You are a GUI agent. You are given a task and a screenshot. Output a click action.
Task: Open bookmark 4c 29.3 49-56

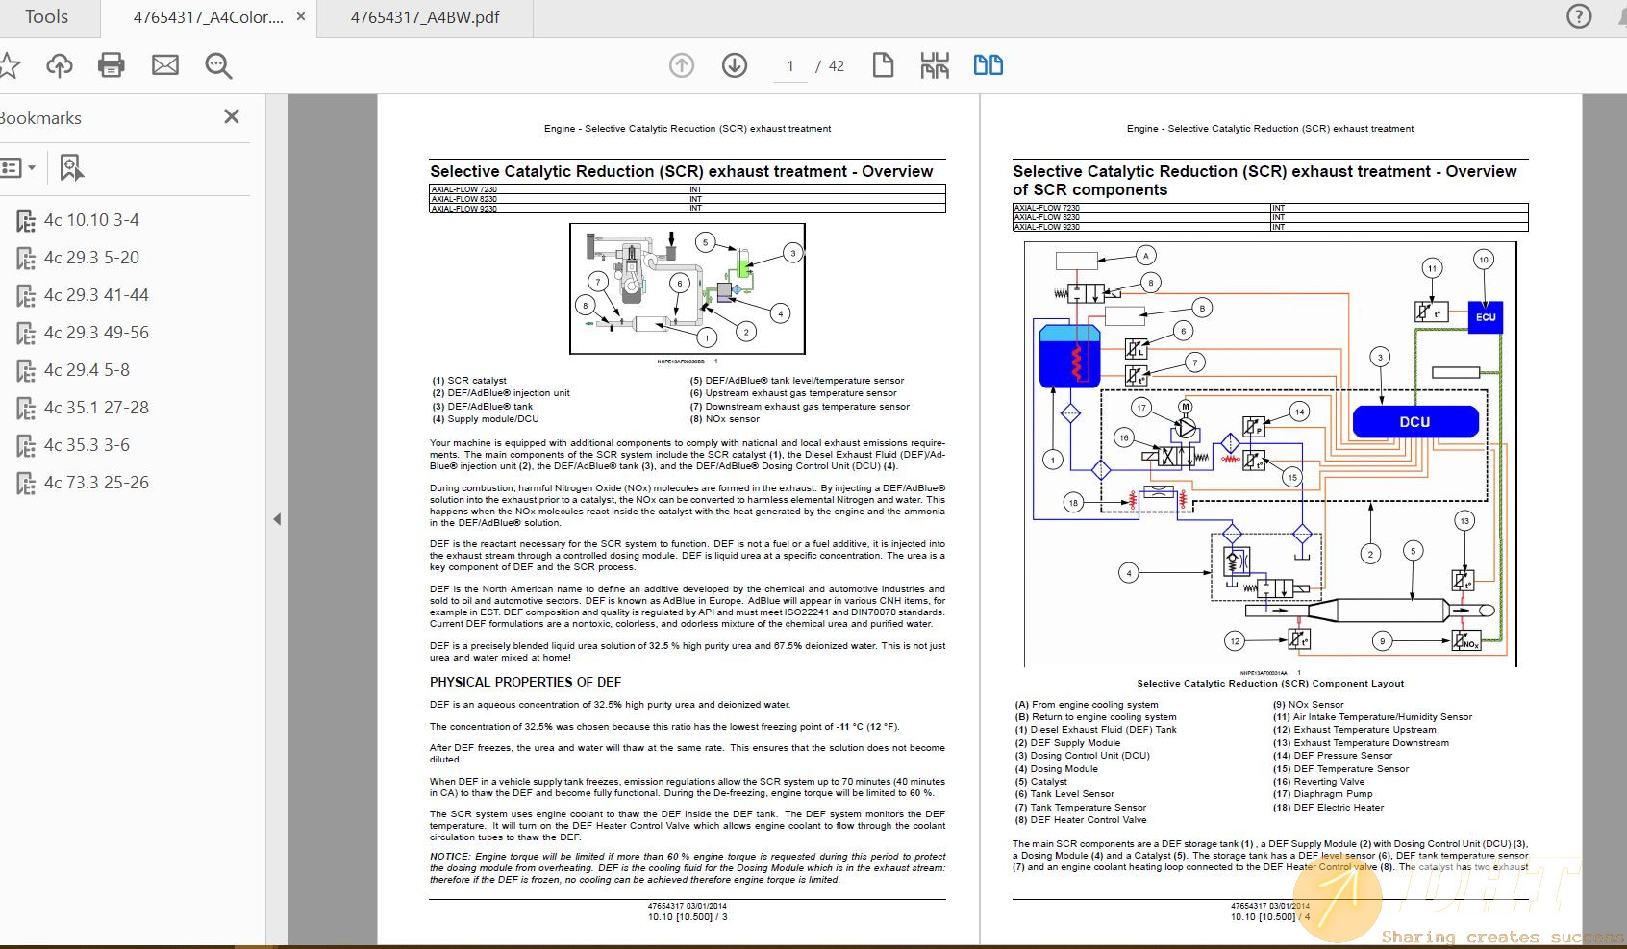(96, 333)
